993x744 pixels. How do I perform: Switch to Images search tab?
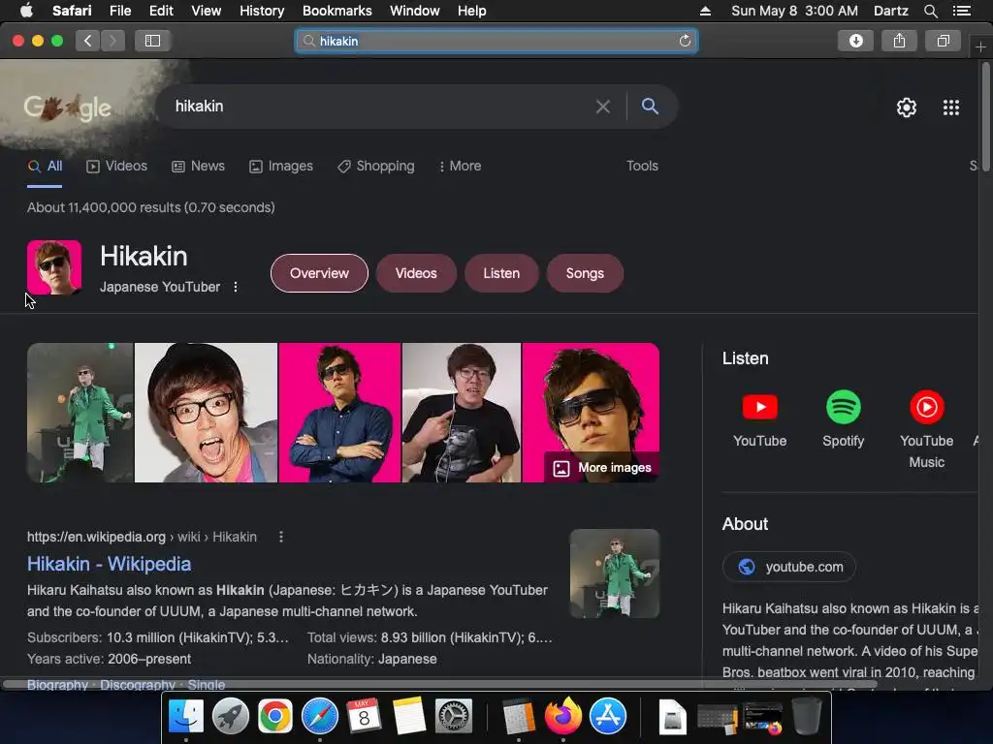pyautogui.click(x=281, y=167)
